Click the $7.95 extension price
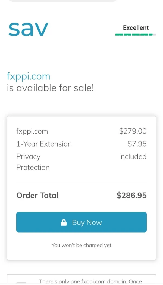This screenshot has height=285, width=163. [137, 144]
